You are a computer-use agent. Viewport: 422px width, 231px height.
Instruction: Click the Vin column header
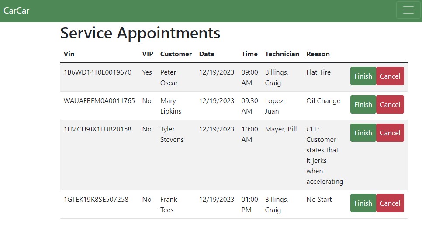pos(69,54)
